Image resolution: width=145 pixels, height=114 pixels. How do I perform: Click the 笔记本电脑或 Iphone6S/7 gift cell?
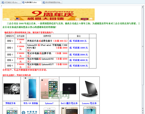47,66
